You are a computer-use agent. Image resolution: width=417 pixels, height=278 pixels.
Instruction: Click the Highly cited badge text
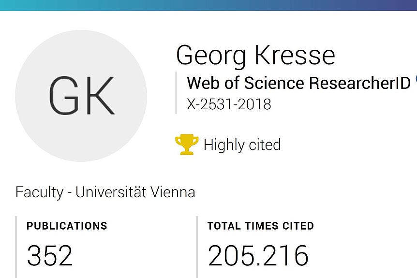pos(242,145)
